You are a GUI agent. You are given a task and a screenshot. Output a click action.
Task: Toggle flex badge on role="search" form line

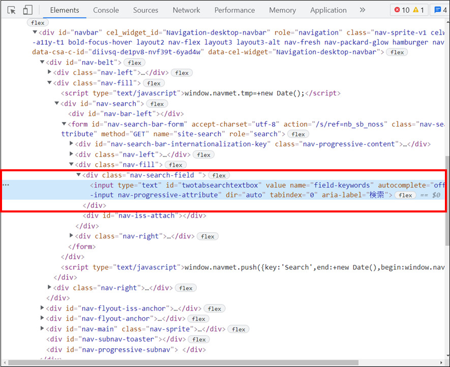tap(298, 134)
